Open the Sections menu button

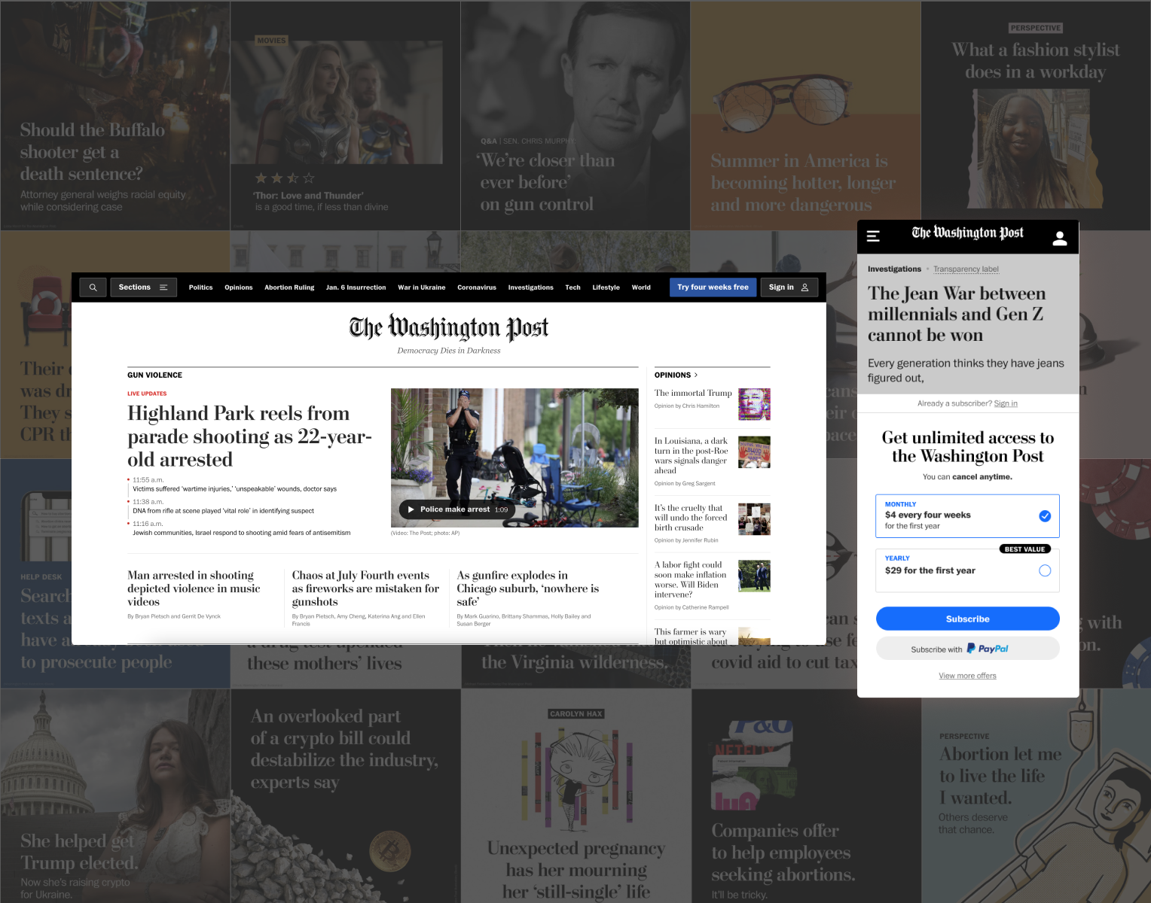pyautogui.click(x=143, y=287)
